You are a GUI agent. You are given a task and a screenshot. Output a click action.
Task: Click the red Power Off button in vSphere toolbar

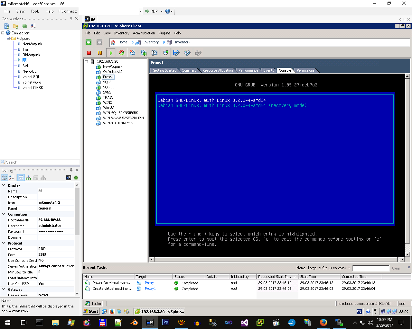tap(89, 53)
